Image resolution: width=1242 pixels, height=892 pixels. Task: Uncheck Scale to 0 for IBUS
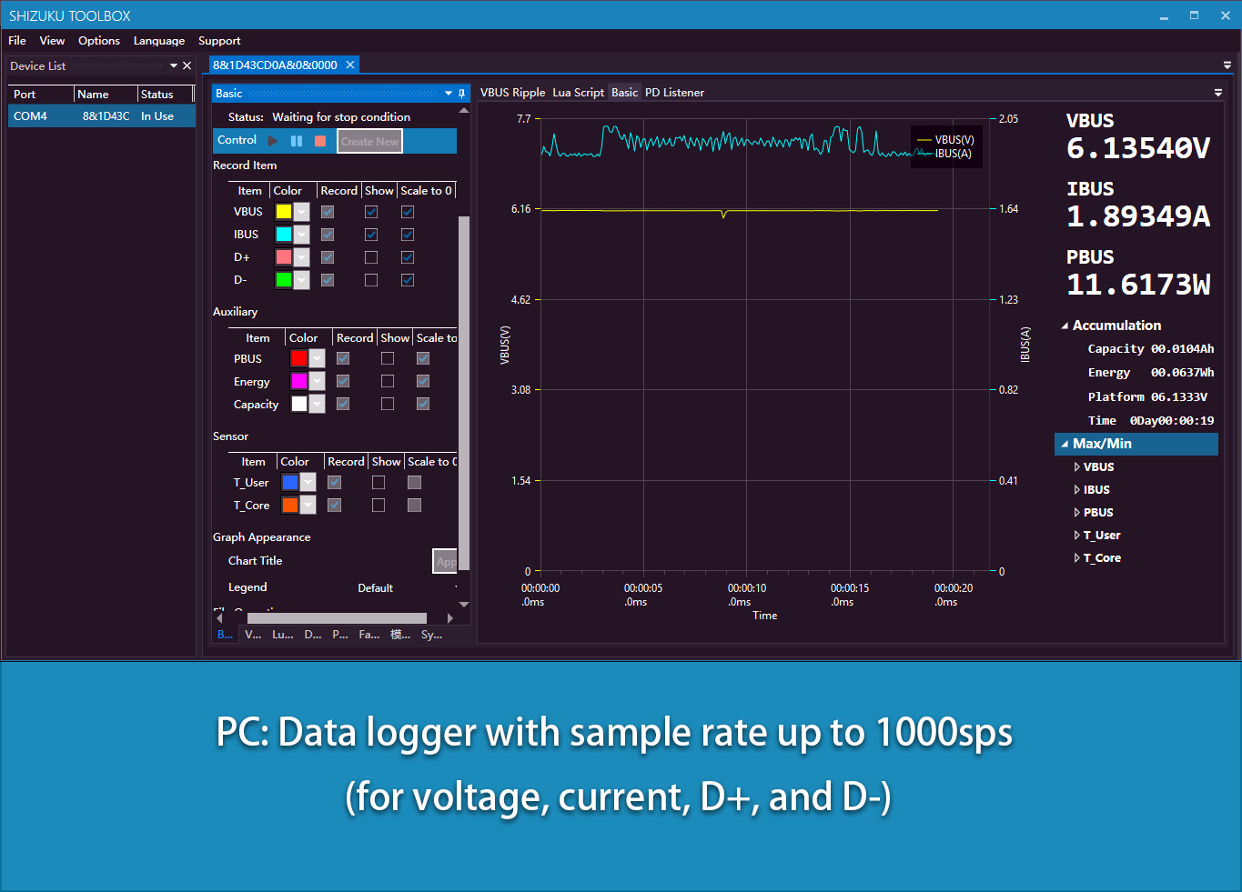coord(408,235)
